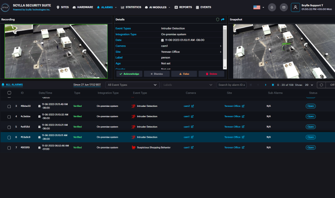Expand the Camera cam1 detail chevron
Screen dimensions: 335x198
click(x=220, y=46)
